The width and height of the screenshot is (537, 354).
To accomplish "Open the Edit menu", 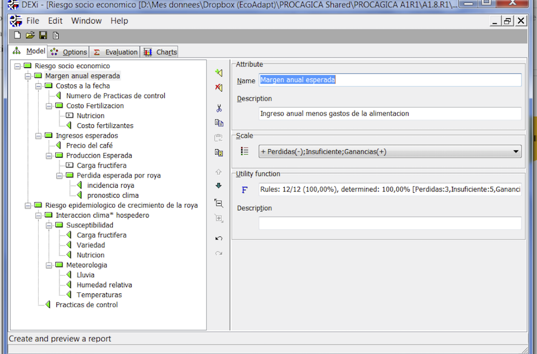I will [x=55, y=21].
